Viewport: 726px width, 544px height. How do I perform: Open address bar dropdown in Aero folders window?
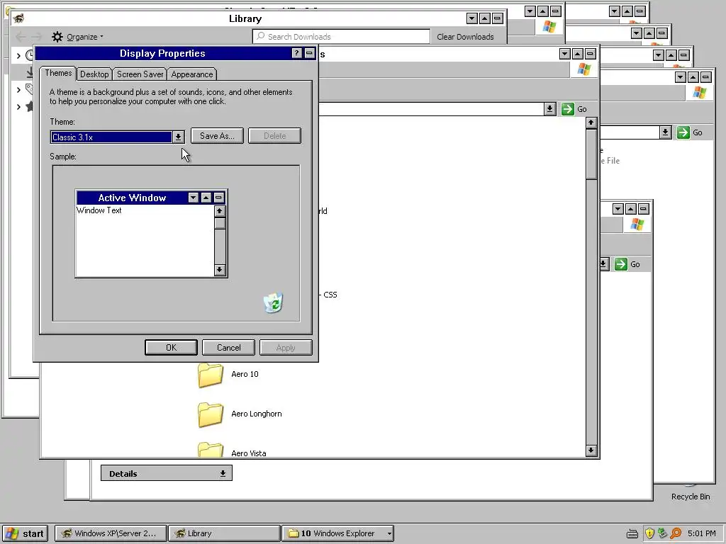pyautogui.click(x=549, y=109)
